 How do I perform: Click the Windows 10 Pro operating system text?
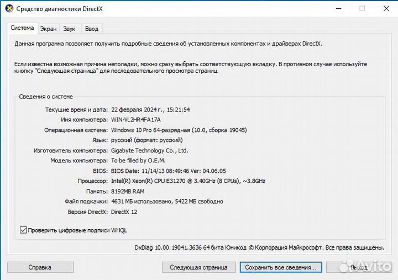[179, 130]
